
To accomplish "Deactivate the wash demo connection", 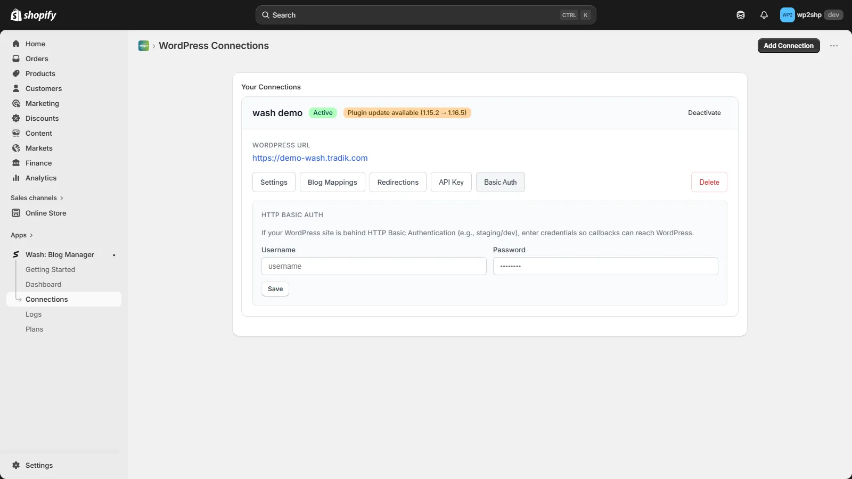I will tap(704, 113).
